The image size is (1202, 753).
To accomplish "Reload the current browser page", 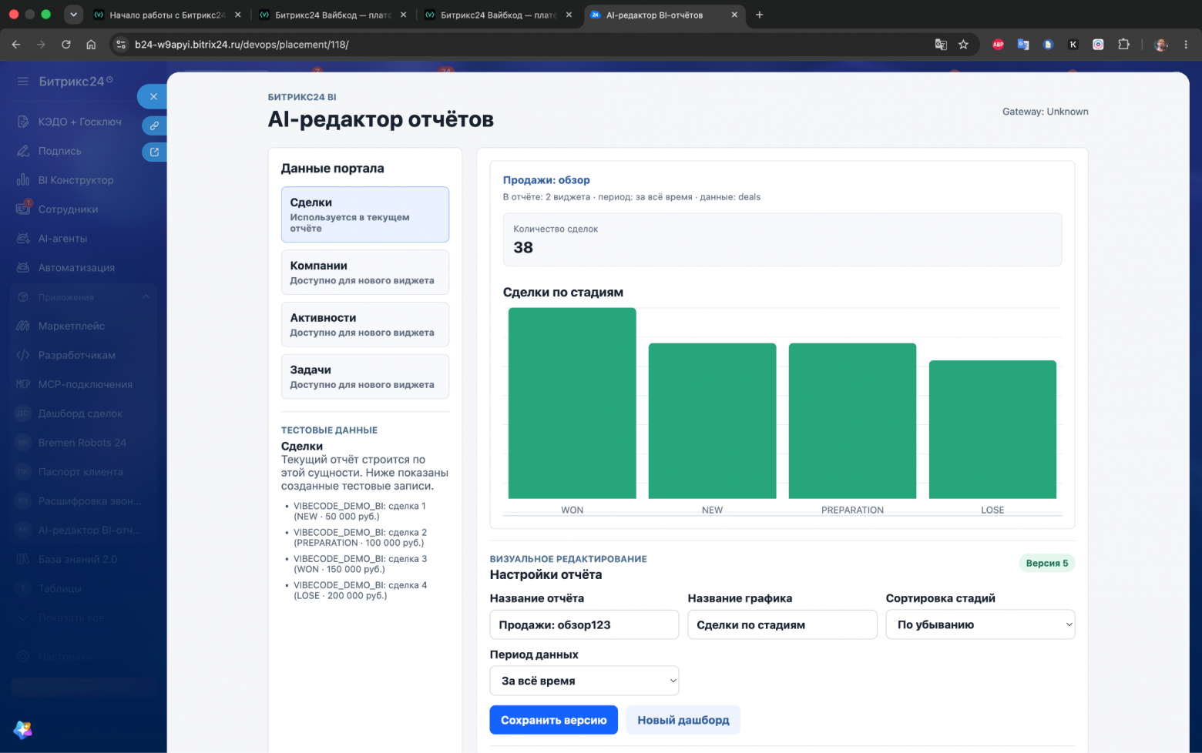I will click(x=66, y=45).
